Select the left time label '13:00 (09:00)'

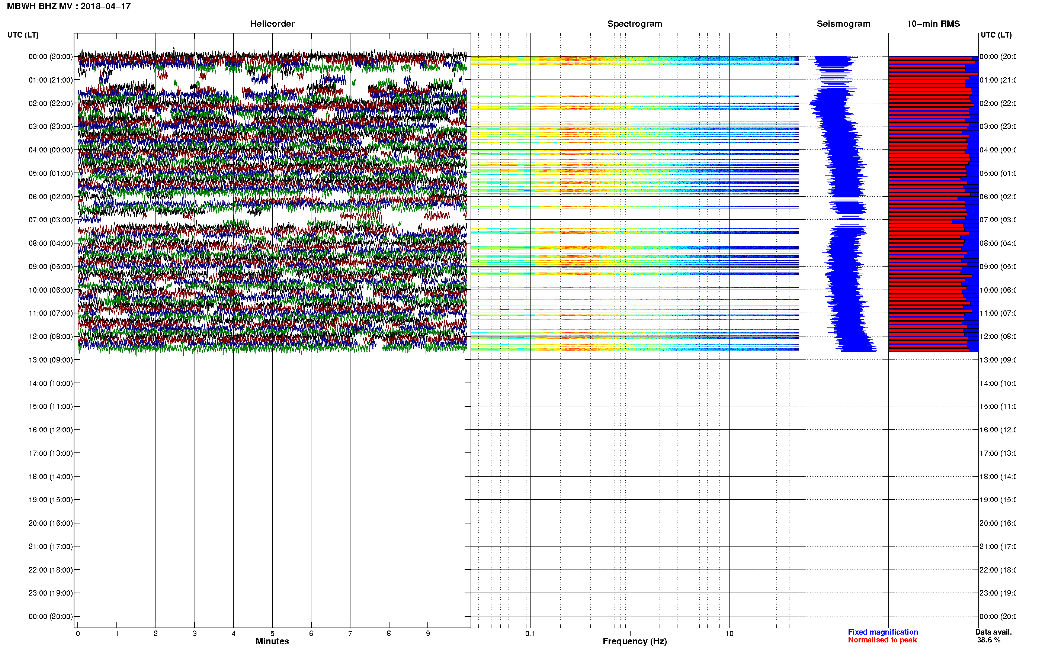pyautogui.click(x=51, y=360)
